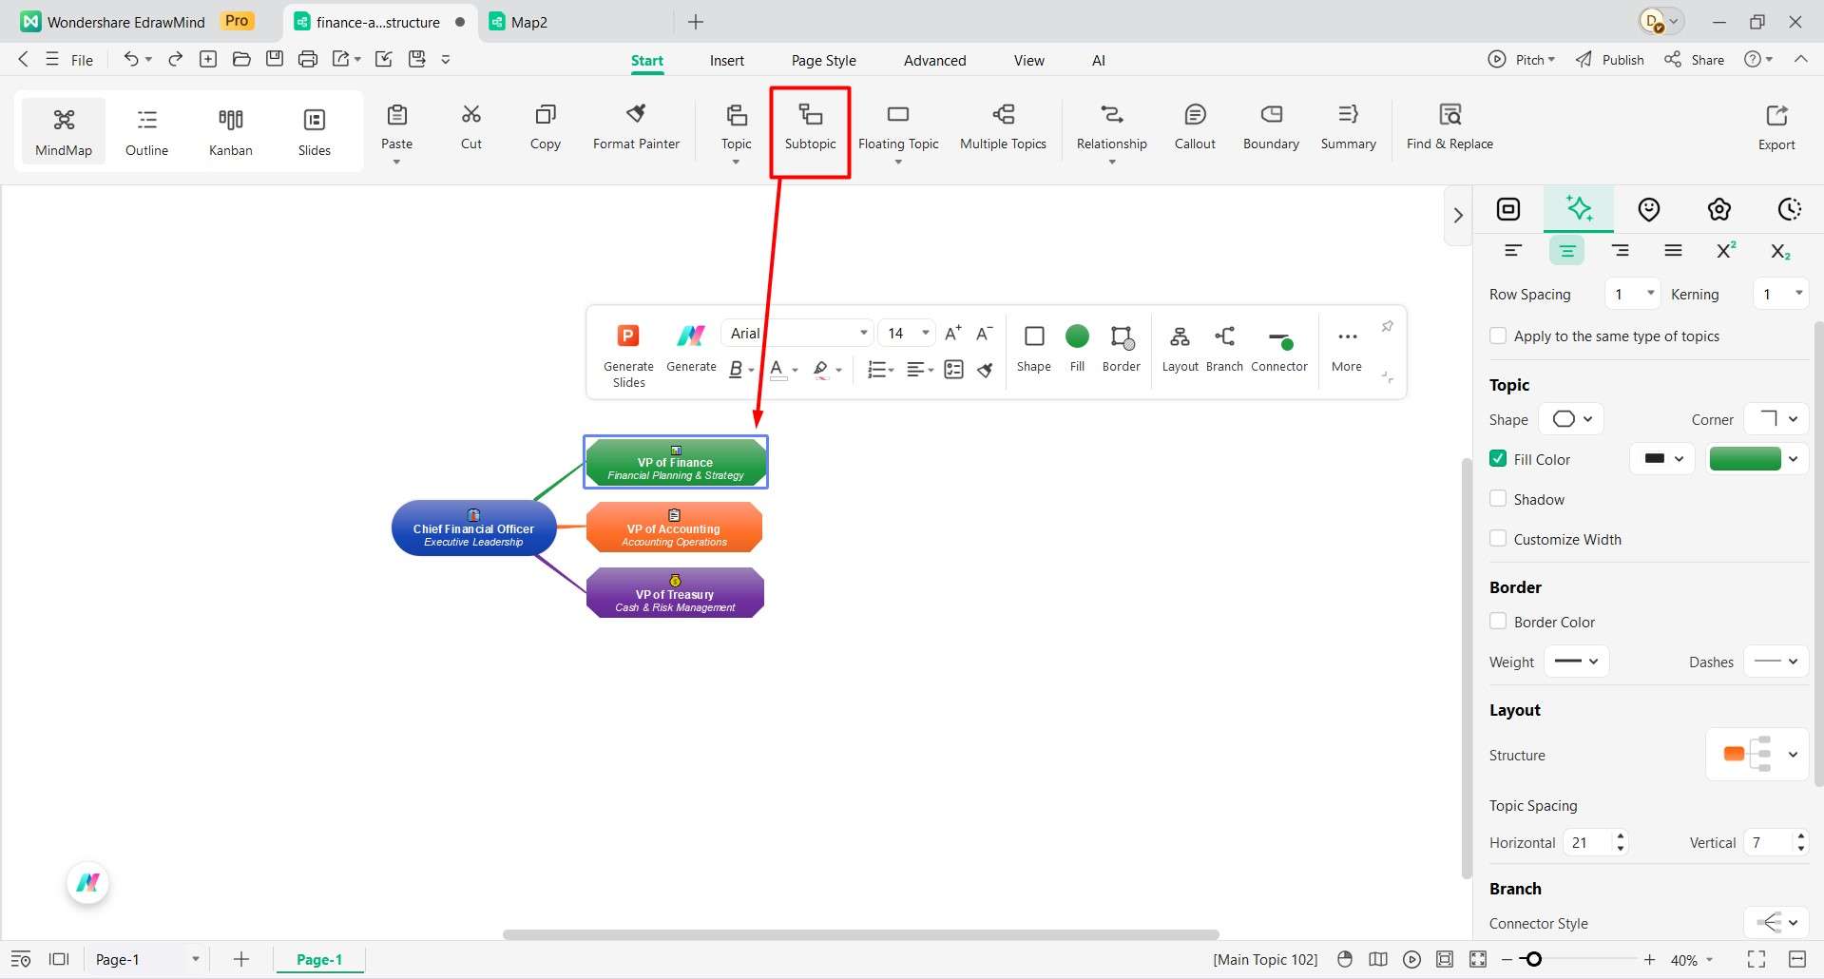Screen dimensions: 1824x979
Task: Open Branch option in floating toolbar
Action: 1224,349
